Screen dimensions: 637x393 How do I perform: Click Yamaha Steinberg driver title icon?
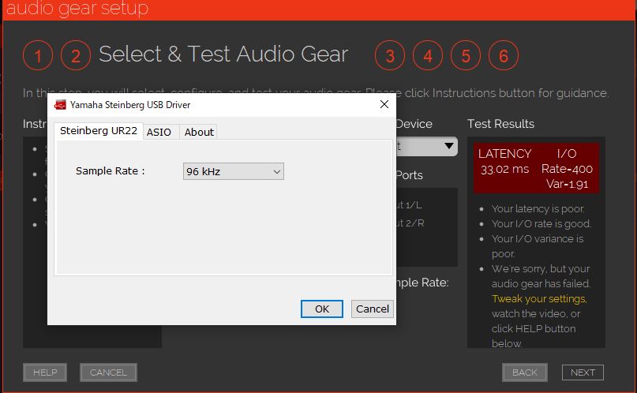point(60,104)
